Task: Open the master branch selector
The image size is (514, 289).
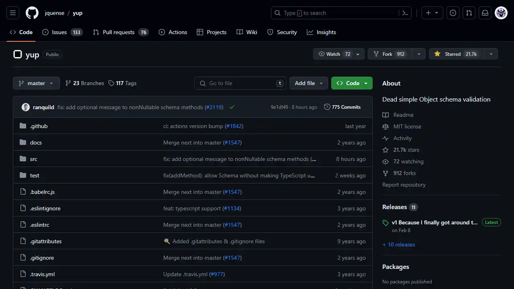Action: (x=36, y=83)
